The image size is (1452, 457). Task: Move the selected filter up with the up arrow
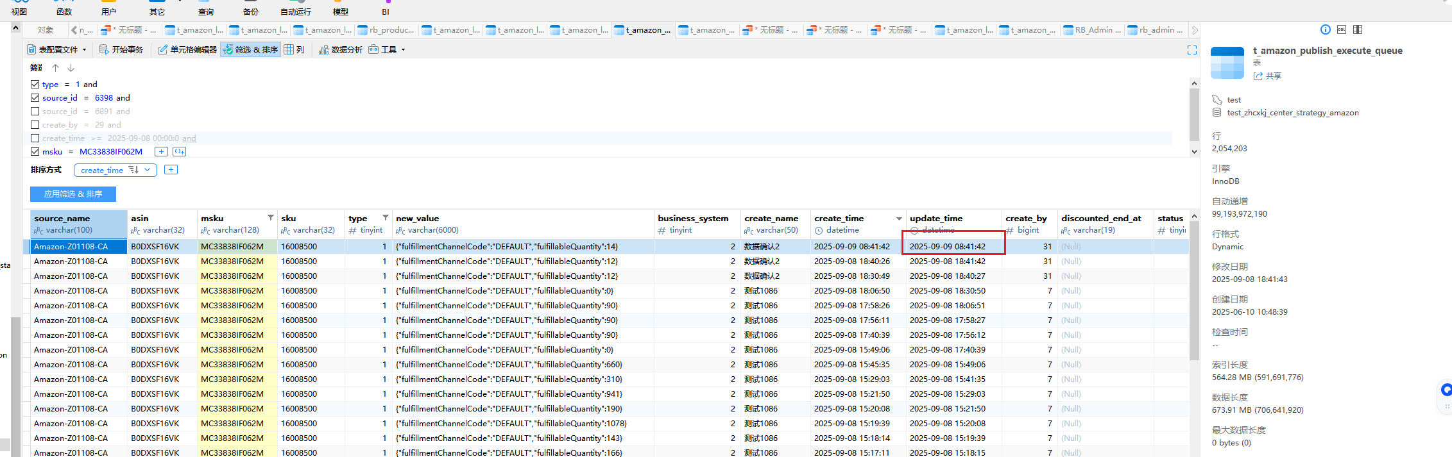[x=56, y=67]
